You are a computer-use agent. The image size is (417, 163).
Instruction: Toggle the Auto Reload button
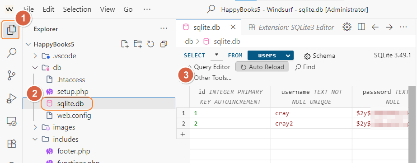(x=262, y=67)
